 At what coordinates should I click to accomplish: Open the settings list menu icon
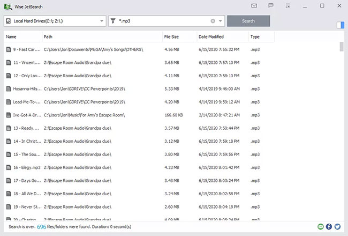coord(288,5)
